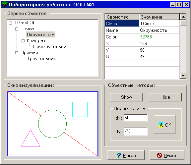This screenshot has height=165, width=191.
Task: Select the Точка tree item
Action: coord(27,29)
